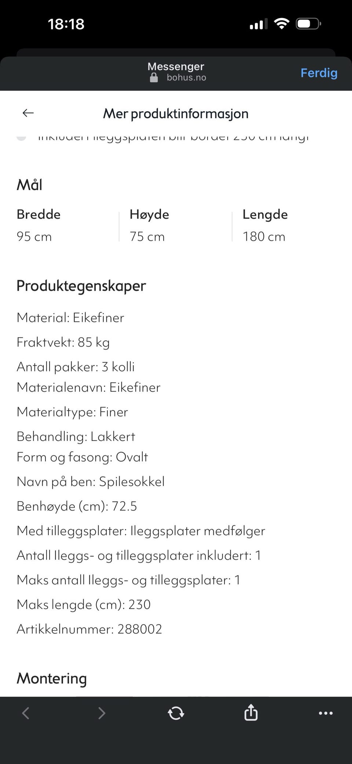Open the share sheet icon
This screenshot has height=764, width=352.
click(251, 713)
